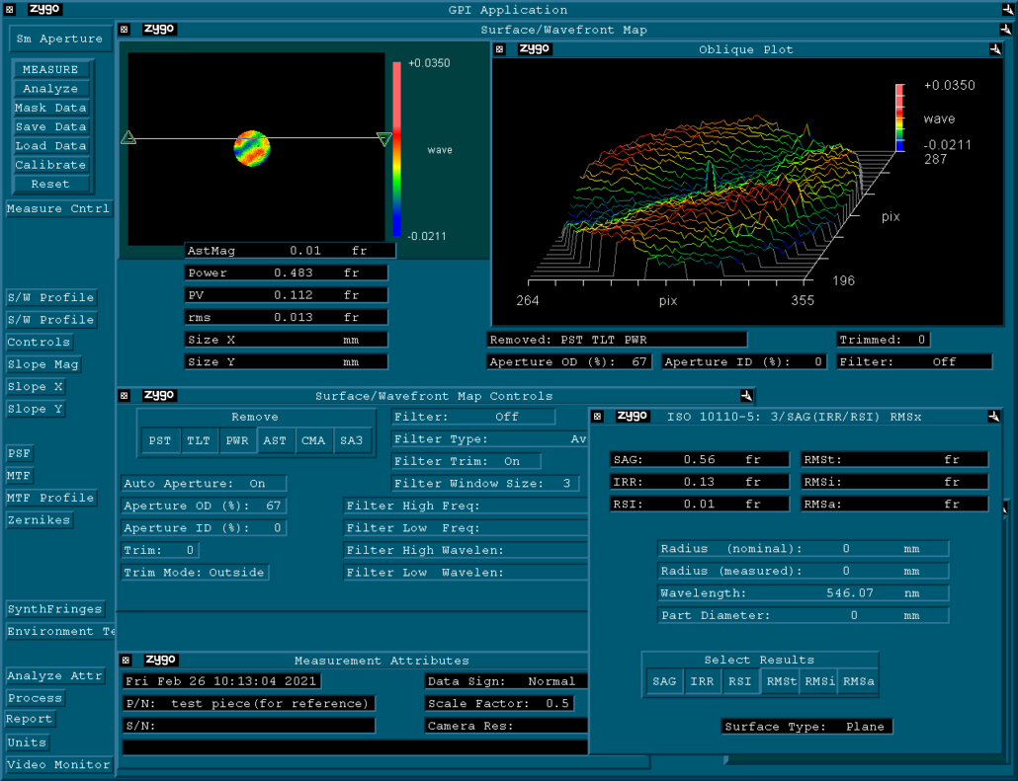Viewport: 1018px width, 781px height.
Task: Click the pin icon of Map Controls window
Action: (x=746, y=395)
